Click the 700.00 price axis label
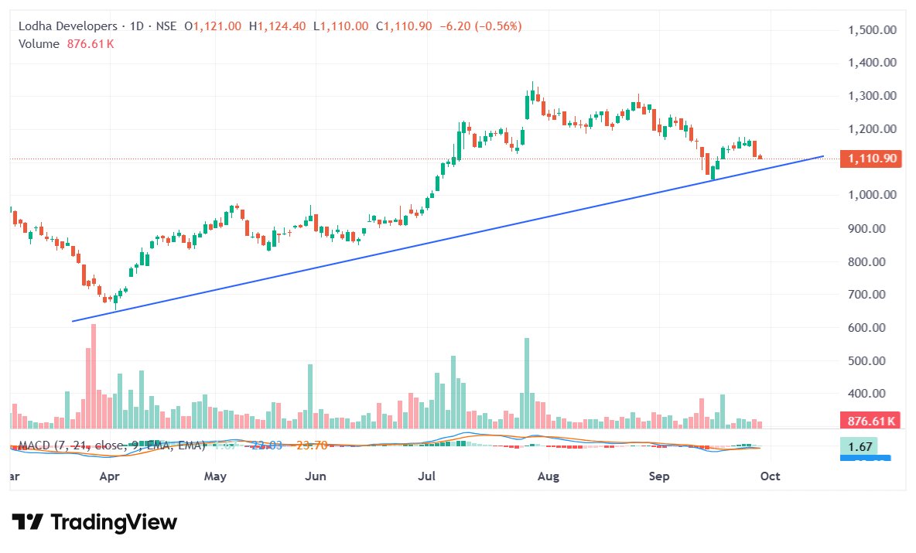The height and width of the screenshot is (553, 916). click(x=867, y=295)
